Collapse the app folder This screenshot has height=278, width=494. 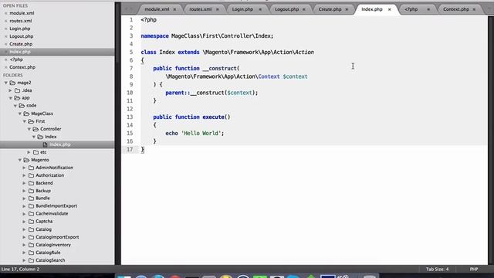coord(10,98)
